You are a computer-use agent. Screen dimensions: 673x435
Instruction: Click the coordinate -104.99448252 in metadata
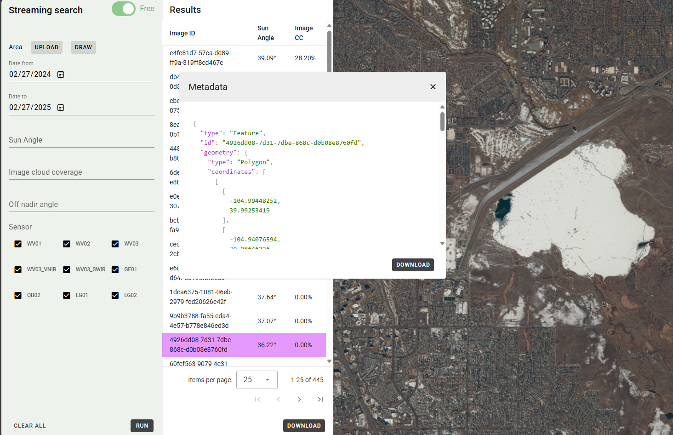click(253, 201)
